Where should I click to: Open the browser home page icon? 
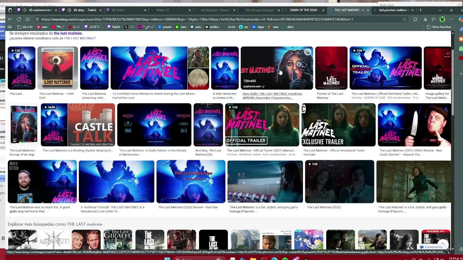(27, 19)
